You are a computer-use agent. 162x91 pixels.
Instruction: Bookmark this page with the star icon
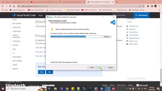pyautogui.click(x=143, y=6)
